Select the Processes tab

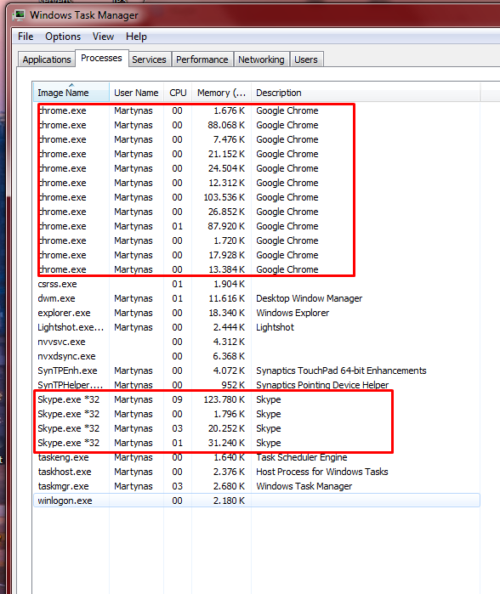(x=101, y=58)
